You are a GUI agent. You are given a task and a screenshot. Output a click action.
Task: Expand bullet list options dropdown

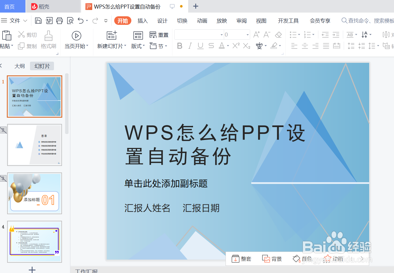click(299, 35)
